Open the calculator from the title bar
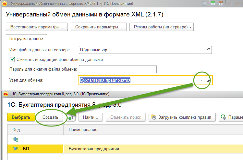This screenshot has height=160, width=243. pyautogui.click(x=213, y=4)
